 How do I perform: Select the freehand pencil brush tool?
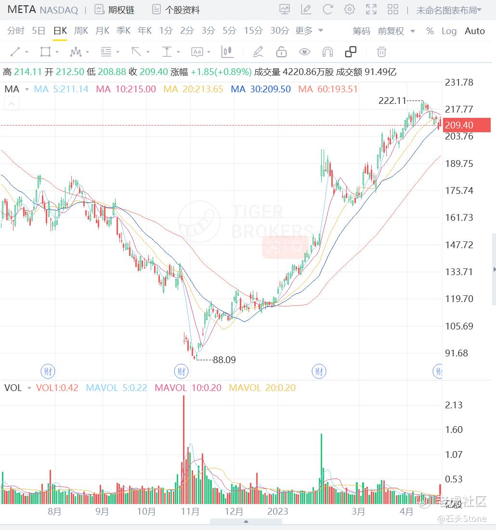pyautogui.click(x=258, y=52)
